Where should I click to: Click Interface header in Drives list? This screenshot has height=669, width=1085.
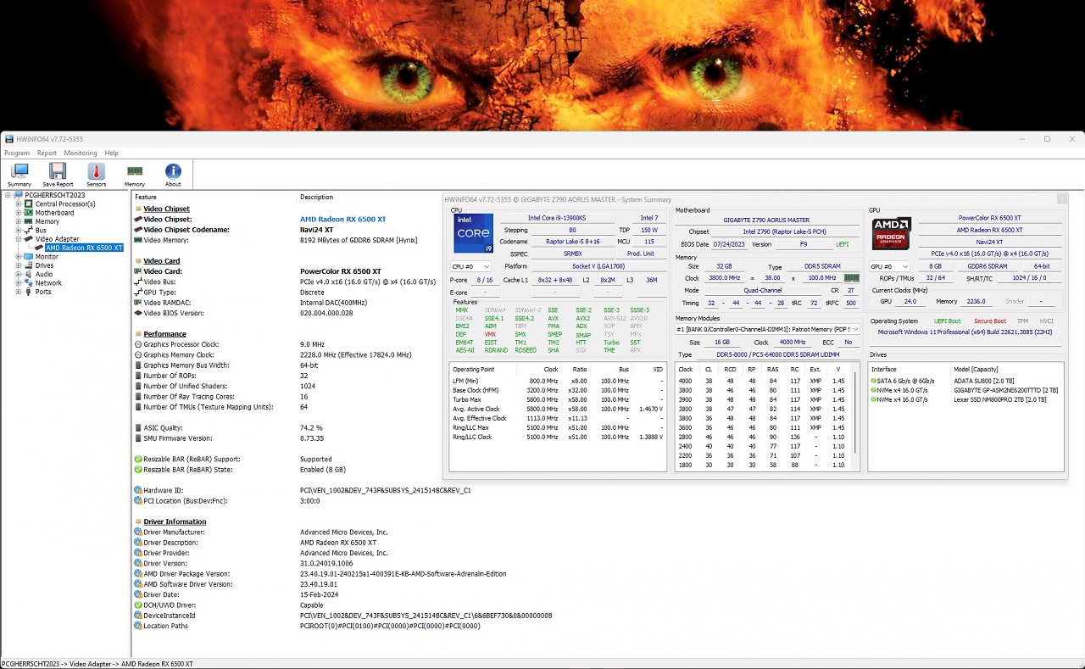tap(884, 370)
